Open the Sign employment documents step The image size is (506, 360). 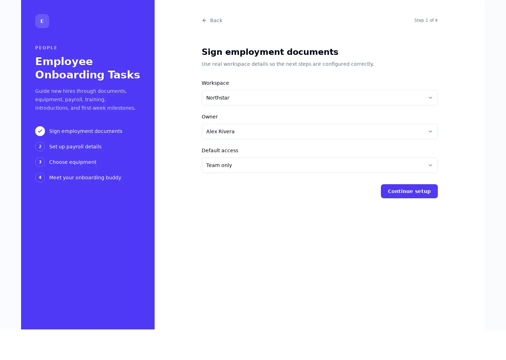click(86, 131)
